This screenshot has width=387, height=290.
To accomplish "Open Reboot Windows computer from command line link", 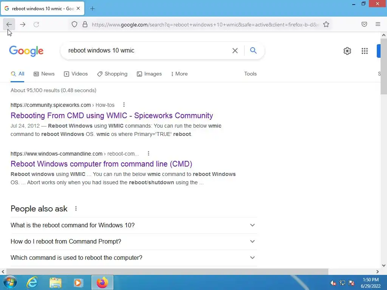I will 101,164.
